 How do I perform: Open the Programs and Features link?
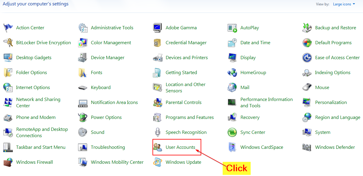point(190,117)
